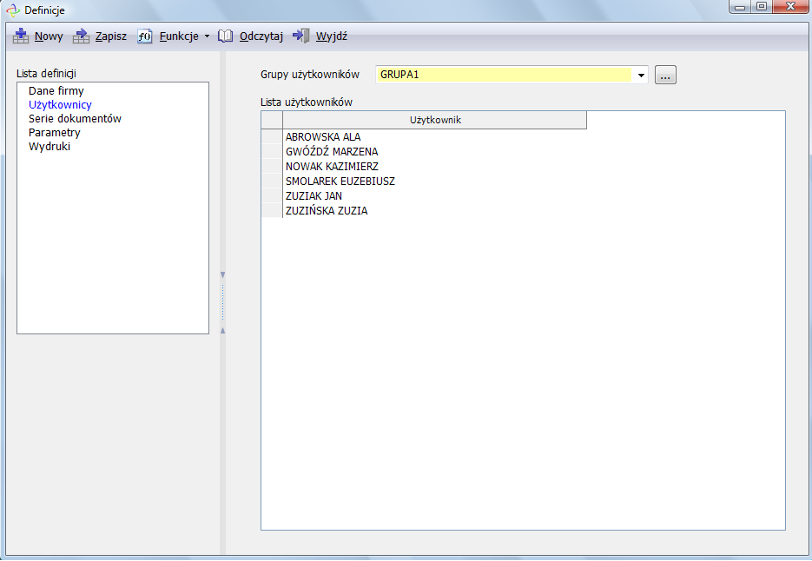Click the Zapisz button label

(x=111, y=36)
